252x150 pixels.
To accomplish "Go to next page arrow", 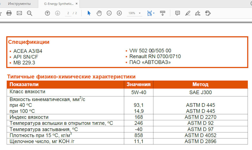I will [57, 13].
